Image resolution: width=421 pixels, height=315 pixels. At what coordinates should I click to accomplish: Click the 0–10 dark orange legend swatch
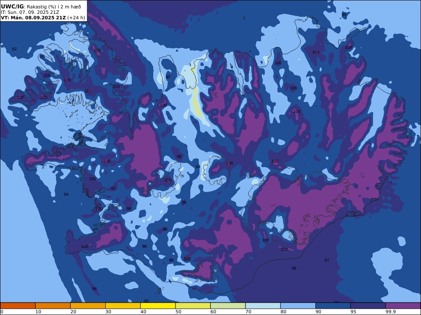18,306
